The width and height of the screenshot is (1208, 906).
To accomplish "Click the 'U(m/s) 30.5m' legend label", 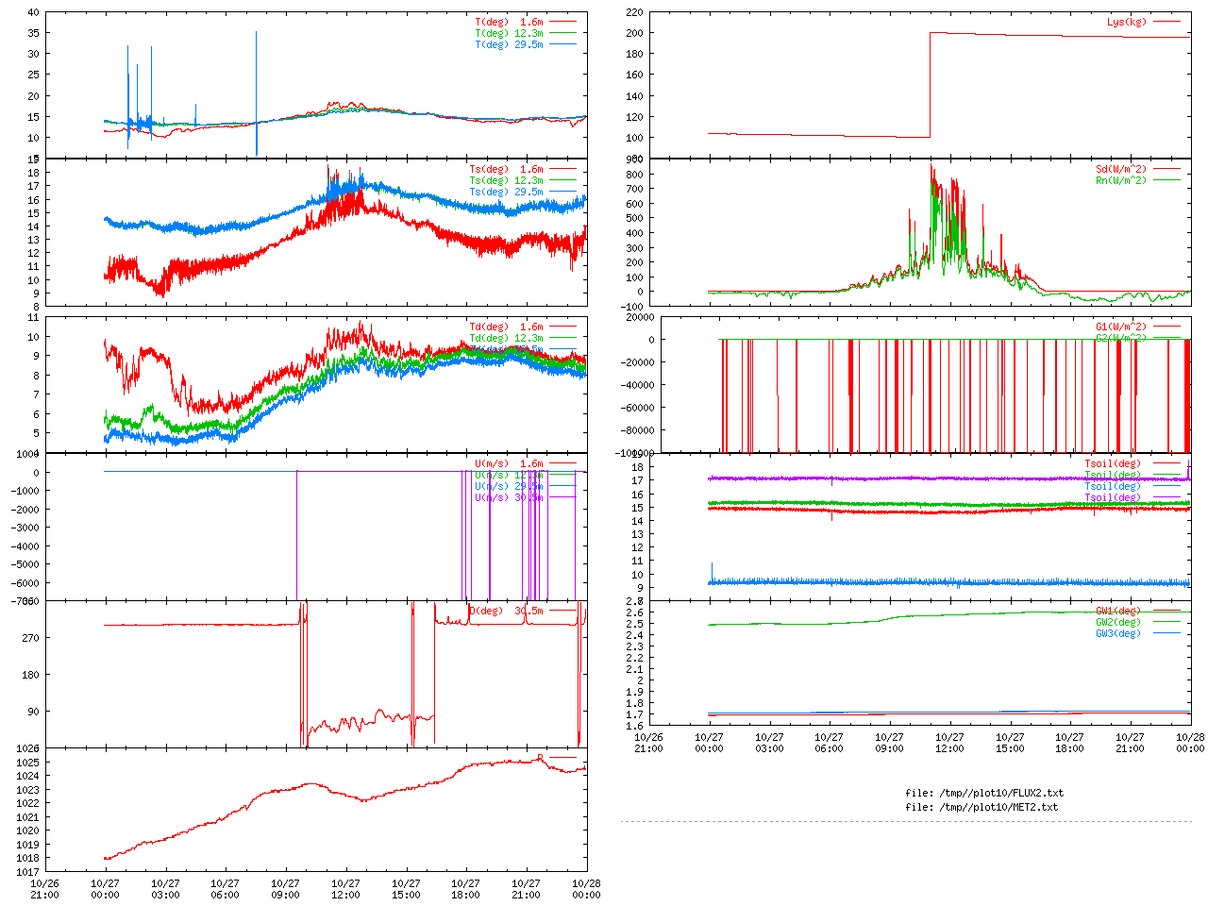I will click(509, 498).
